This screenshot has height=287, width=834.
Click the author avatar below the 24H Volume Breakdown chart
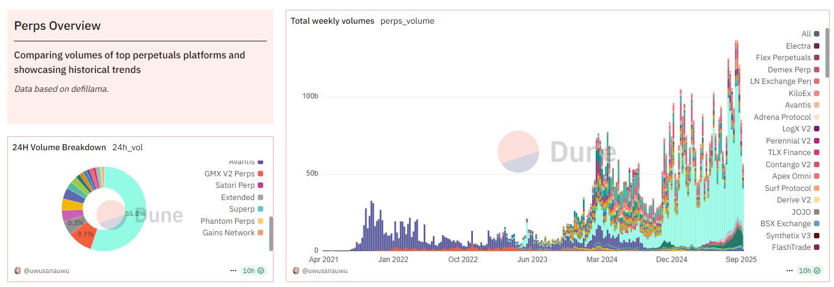point(17,271)
